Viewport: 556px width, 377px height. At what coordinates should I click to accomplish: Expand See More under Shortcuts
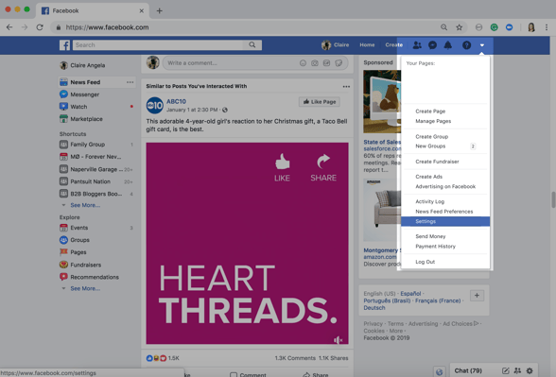tap(85, 205)
